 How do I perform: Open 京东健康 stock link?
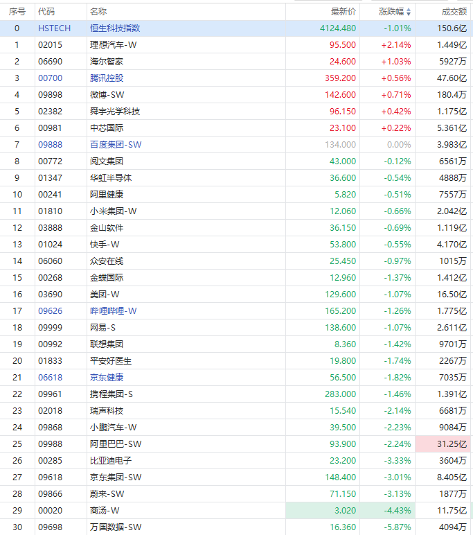107,378
